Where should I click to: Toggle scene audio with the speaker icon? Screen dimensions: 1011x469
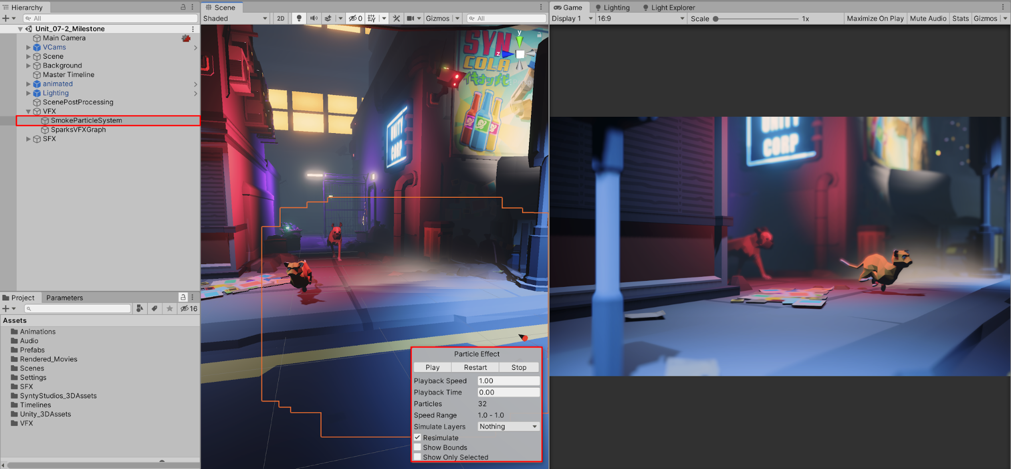click(x=314, y=18)
